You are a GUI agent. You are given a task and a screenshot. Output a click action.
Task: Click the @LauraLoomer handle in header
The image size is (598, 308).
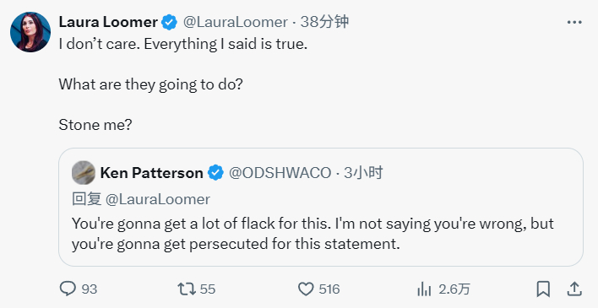pyautogui.click(x=236, y=22)
